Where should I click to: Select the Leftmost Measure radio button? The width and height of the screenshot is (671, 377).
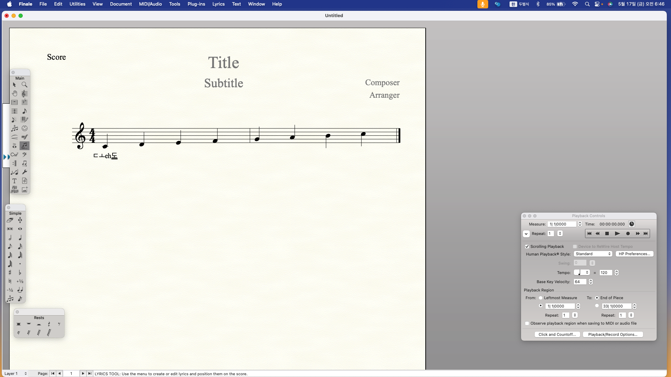click(x=541, y=298)
